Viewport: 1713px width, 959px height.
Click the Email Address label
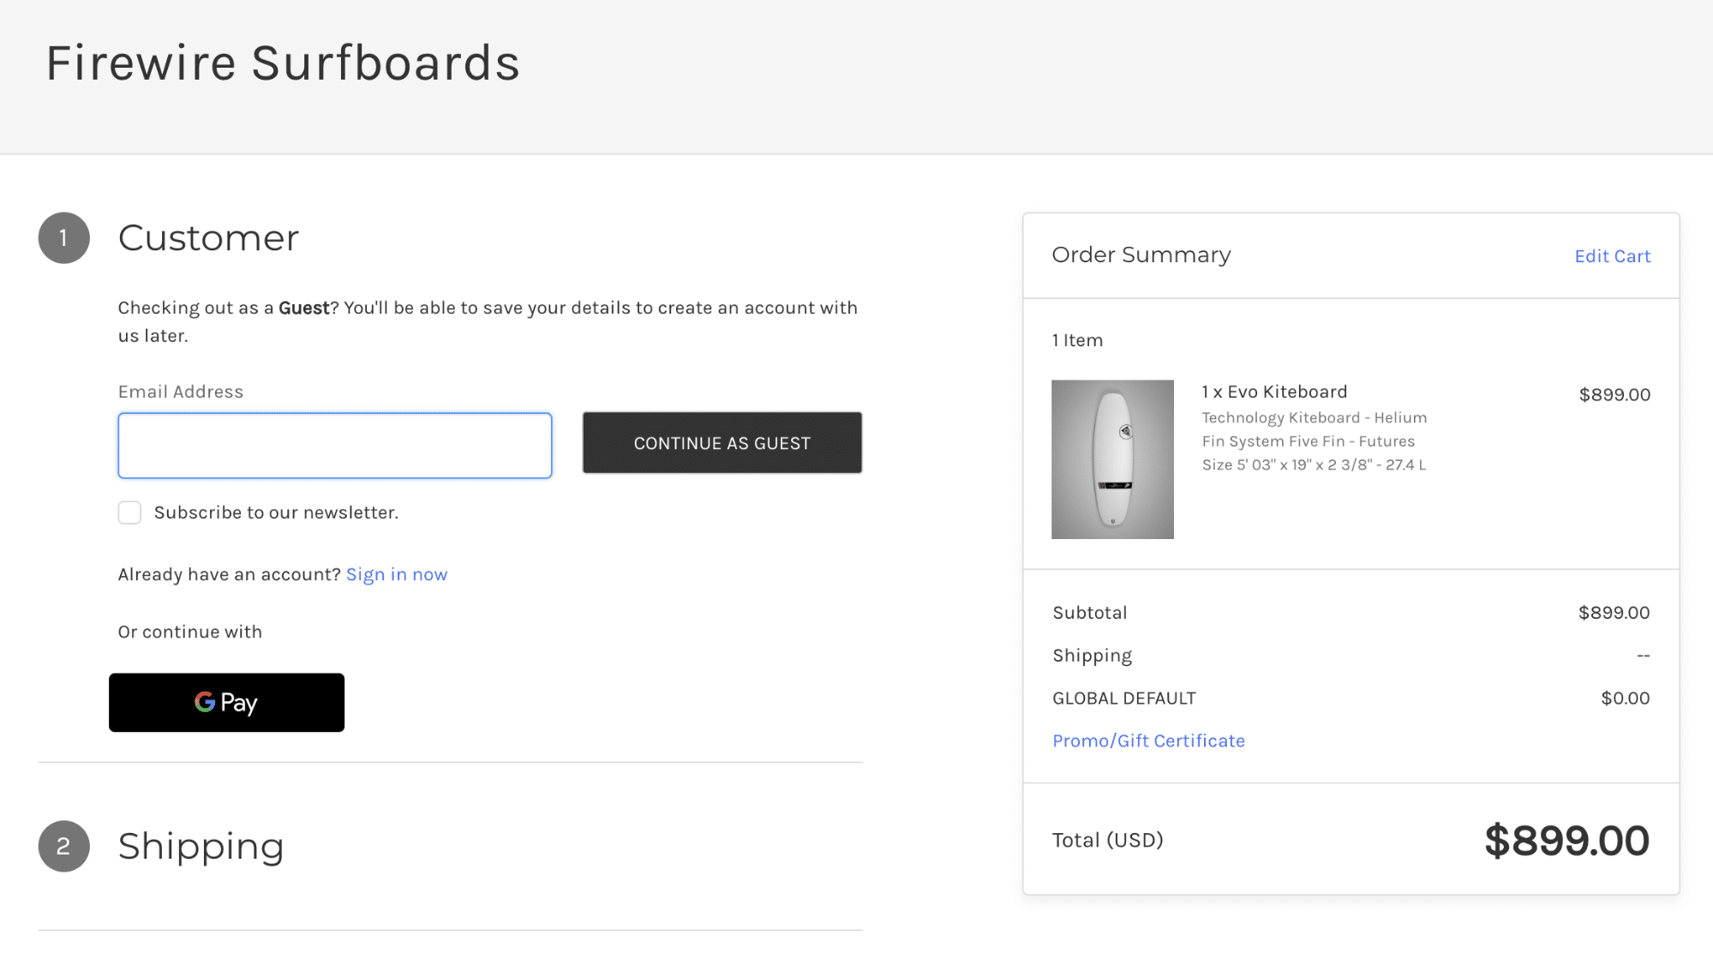point(180,392)
